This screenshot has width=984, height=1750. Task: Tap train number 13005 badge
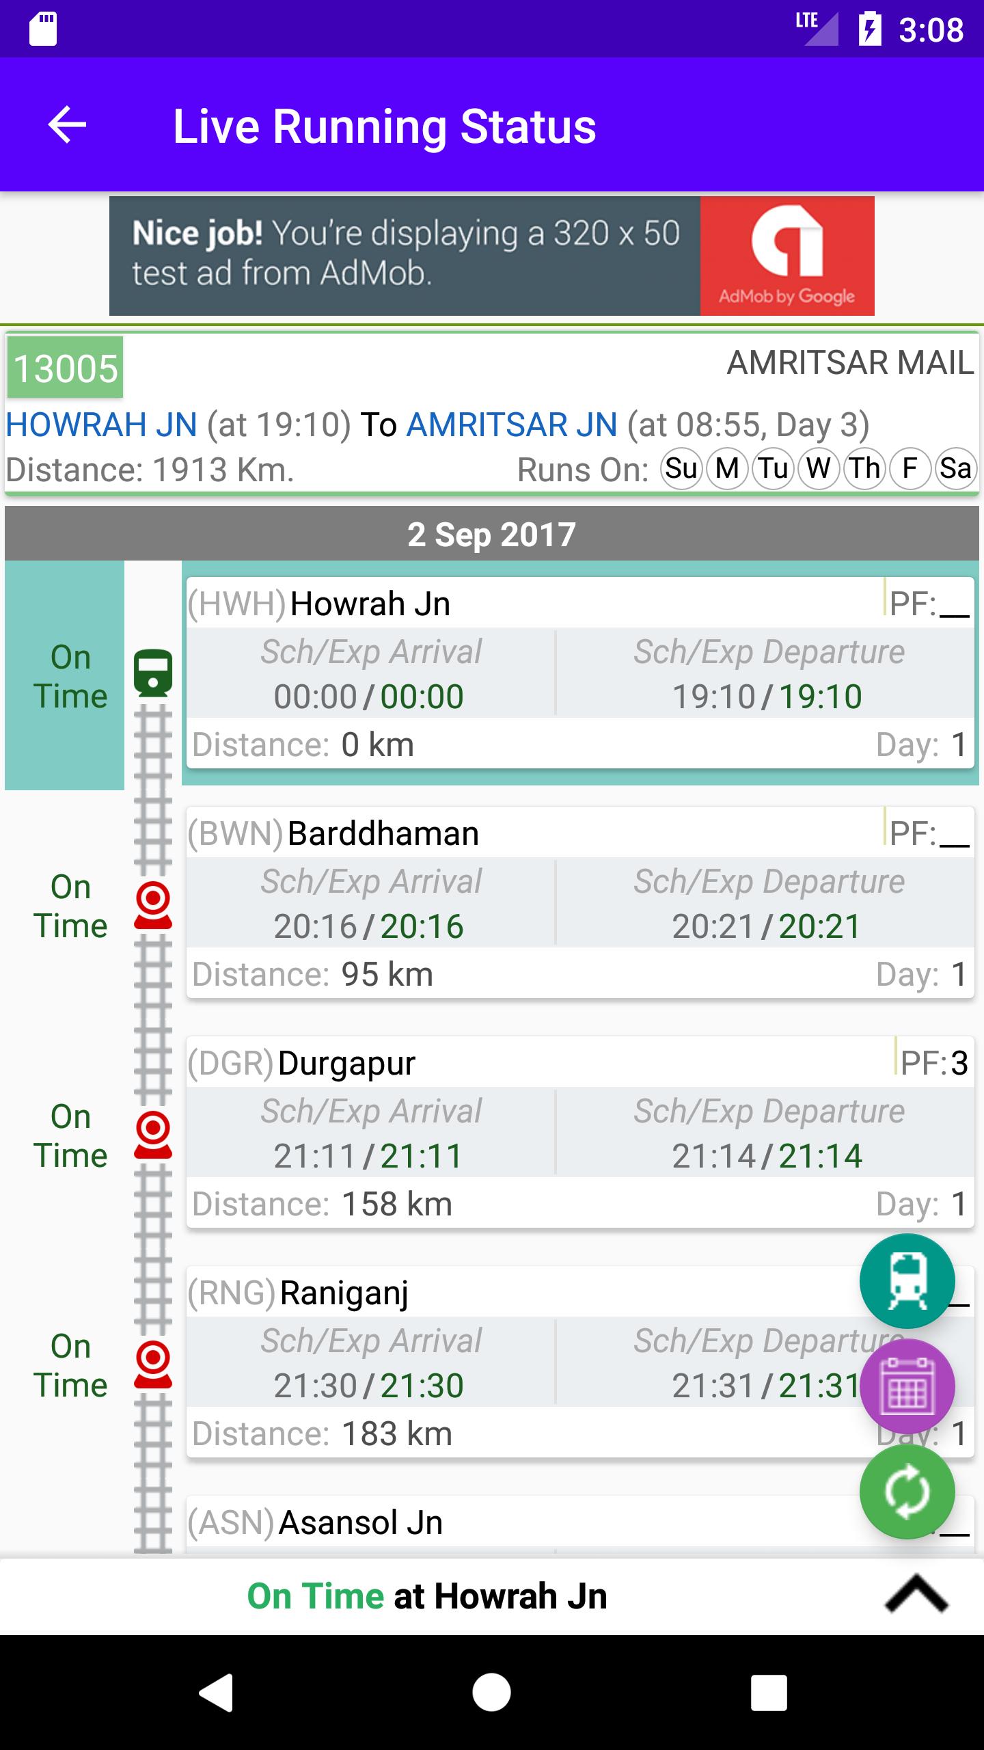[66, 368]
